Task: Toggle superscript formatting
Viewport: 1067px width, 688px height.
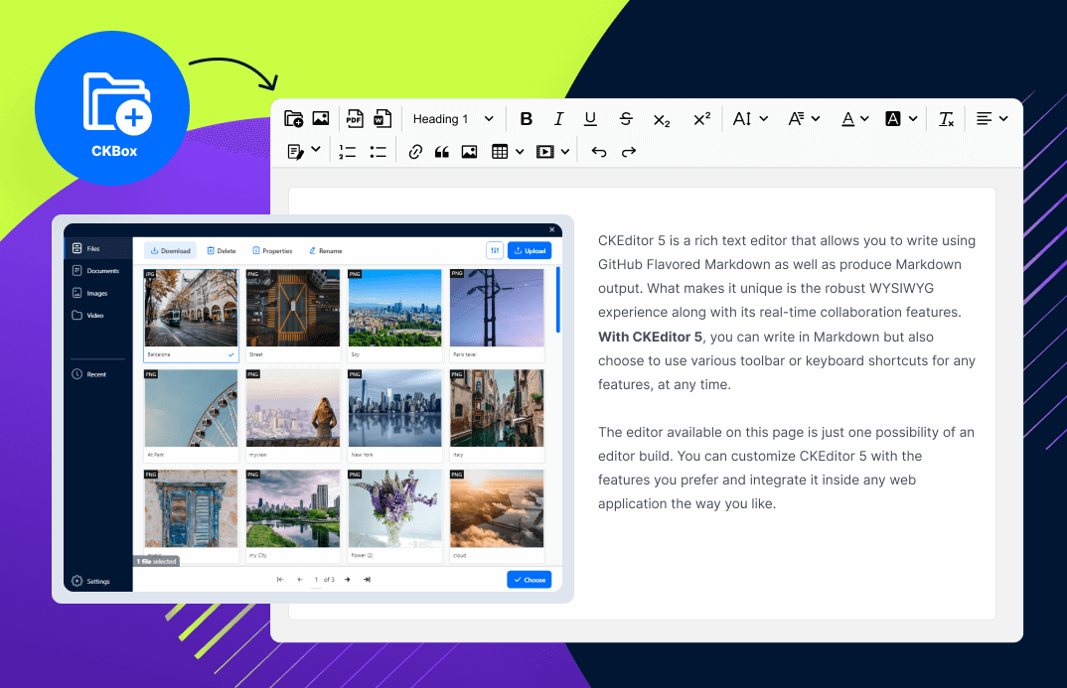Action: coord(701,119)
